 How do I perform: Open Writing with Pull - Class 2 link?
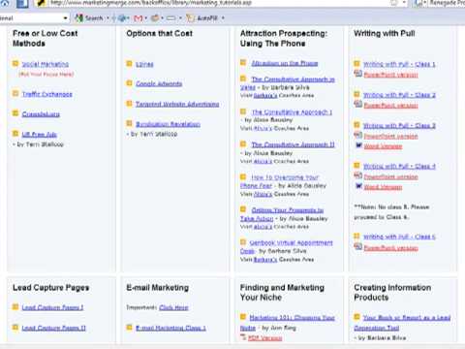click(x=399, y=95)
